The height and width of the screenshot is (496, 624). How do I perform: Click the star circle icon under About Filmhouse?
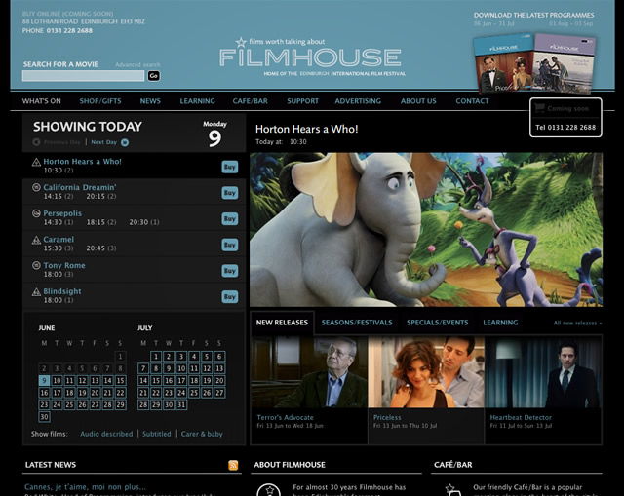point(269,489)
